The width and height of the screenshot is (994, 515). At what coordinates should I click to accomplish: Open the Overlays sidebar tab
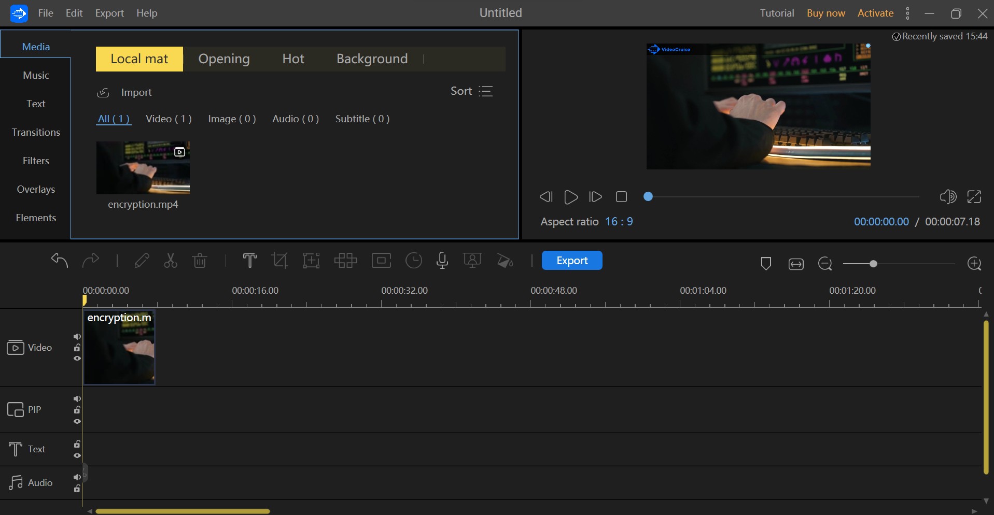[36, 189]
